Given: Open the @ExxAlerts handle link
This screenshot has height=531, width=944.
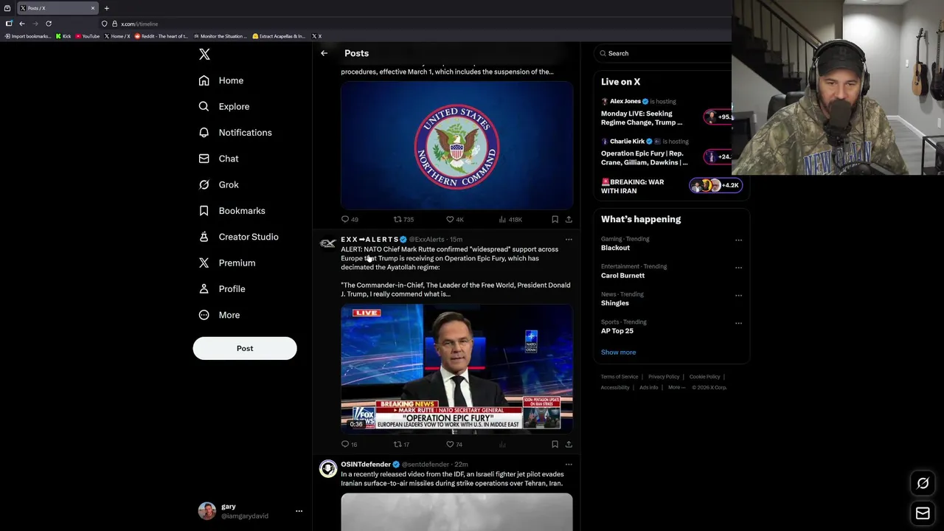Looking at the screenshot, I should point(426,240).
